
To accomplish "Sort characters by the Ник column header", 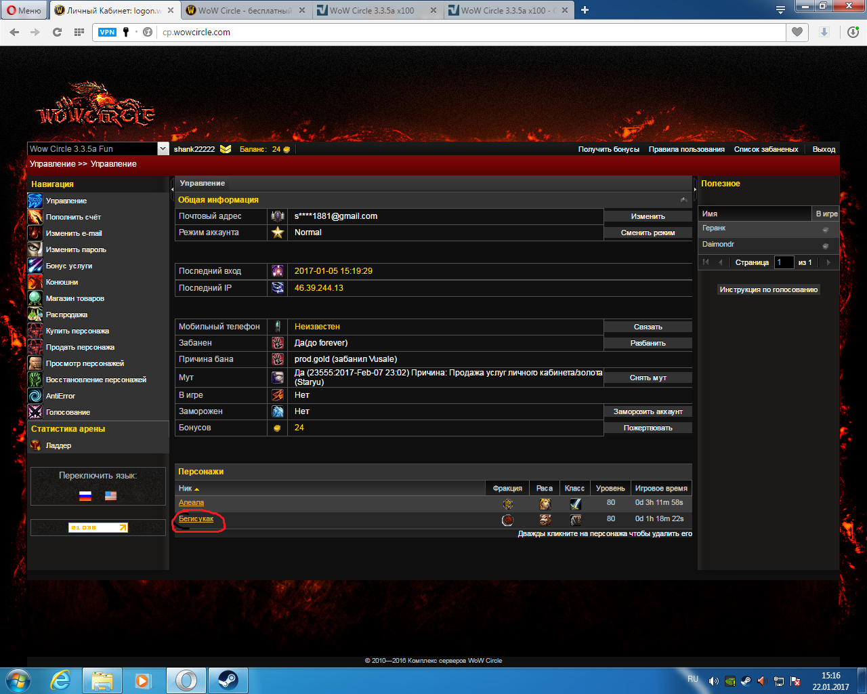I will pos(186,488).
